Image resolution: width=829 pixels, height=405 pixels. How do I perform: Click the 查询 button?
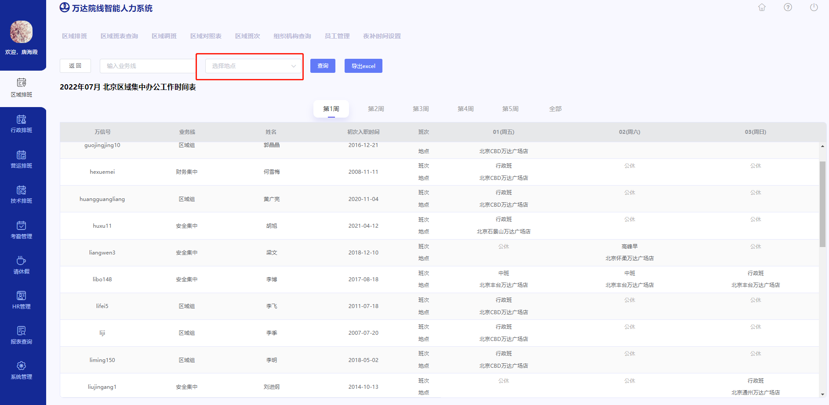(x=323, y=66)
